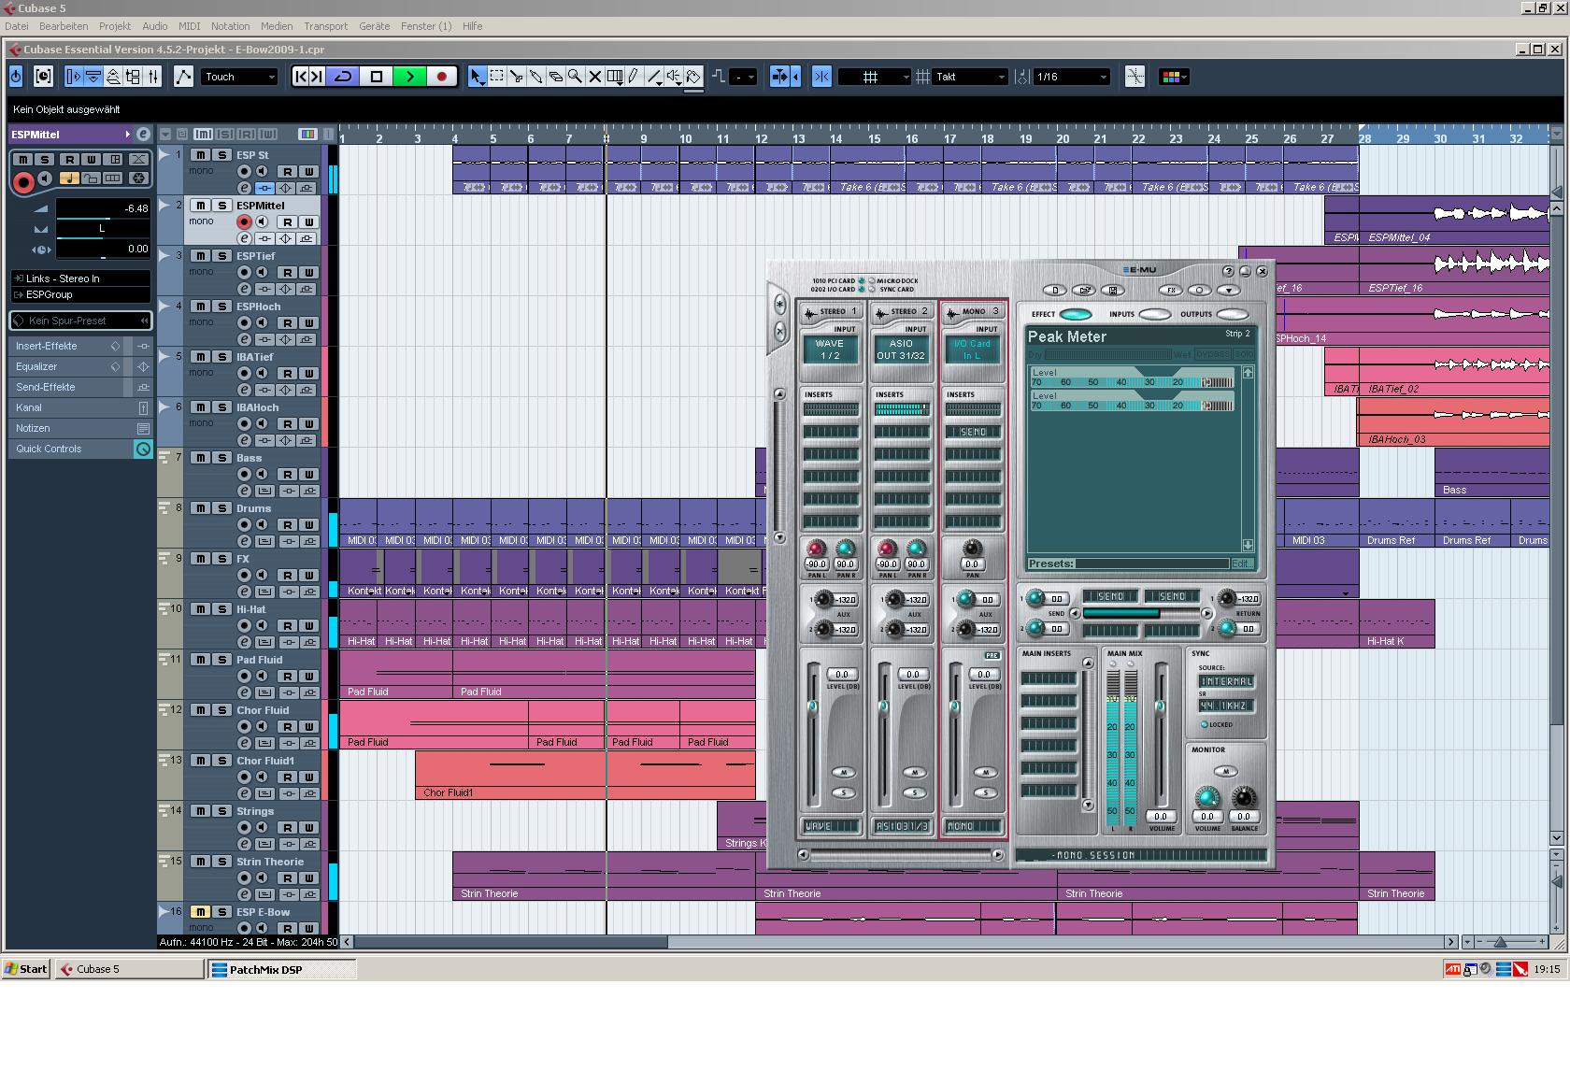This screenshot has width=1570, height=1070.
Task: Unmute the ESP E-Bow track
Action: [x=200, y=912]
